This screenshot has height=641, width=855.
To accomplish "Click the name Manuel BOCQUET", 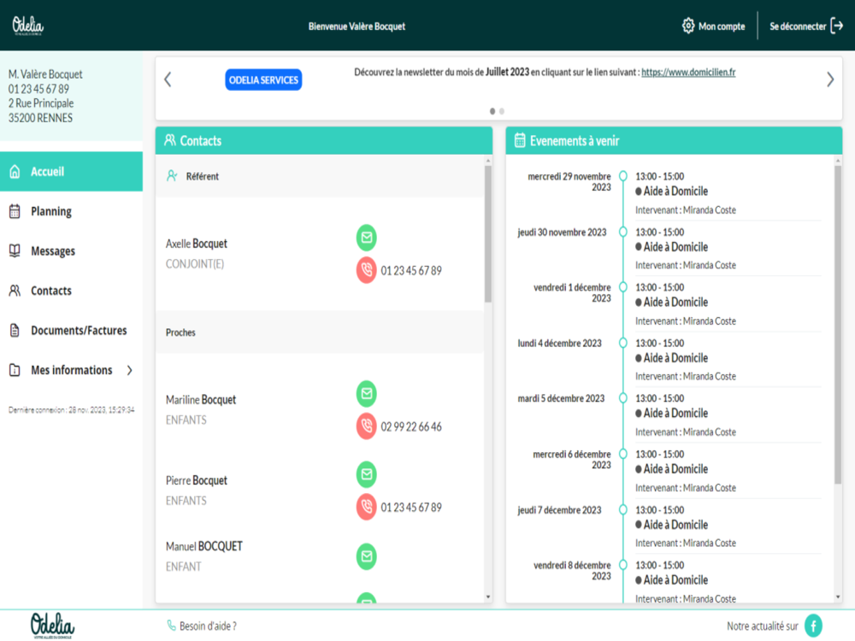I will [204, 546].
